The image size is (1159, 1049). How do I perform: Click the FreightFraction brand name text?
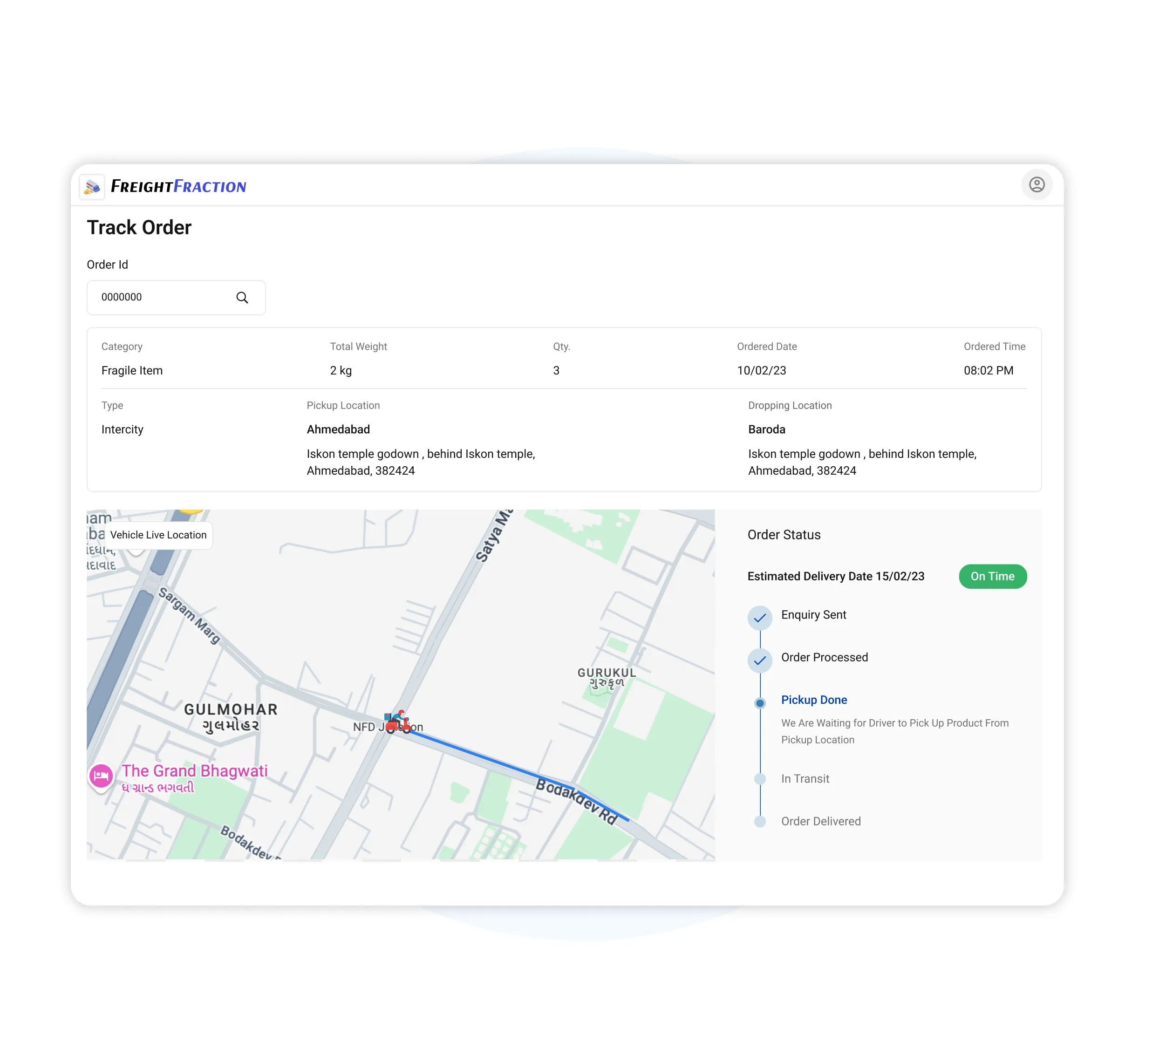178,186
